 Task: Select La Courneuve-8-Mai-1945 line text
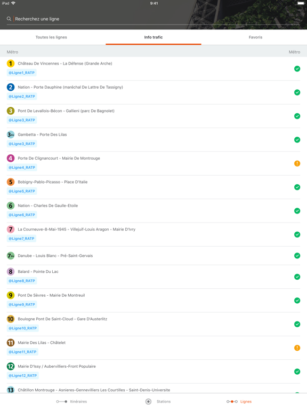(77, 230)
